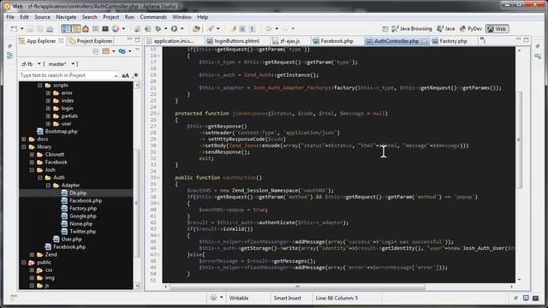Viewport: 548px width, 308px height.
Task: Select Twitter.php in the file tree
Action: point(82,232)
